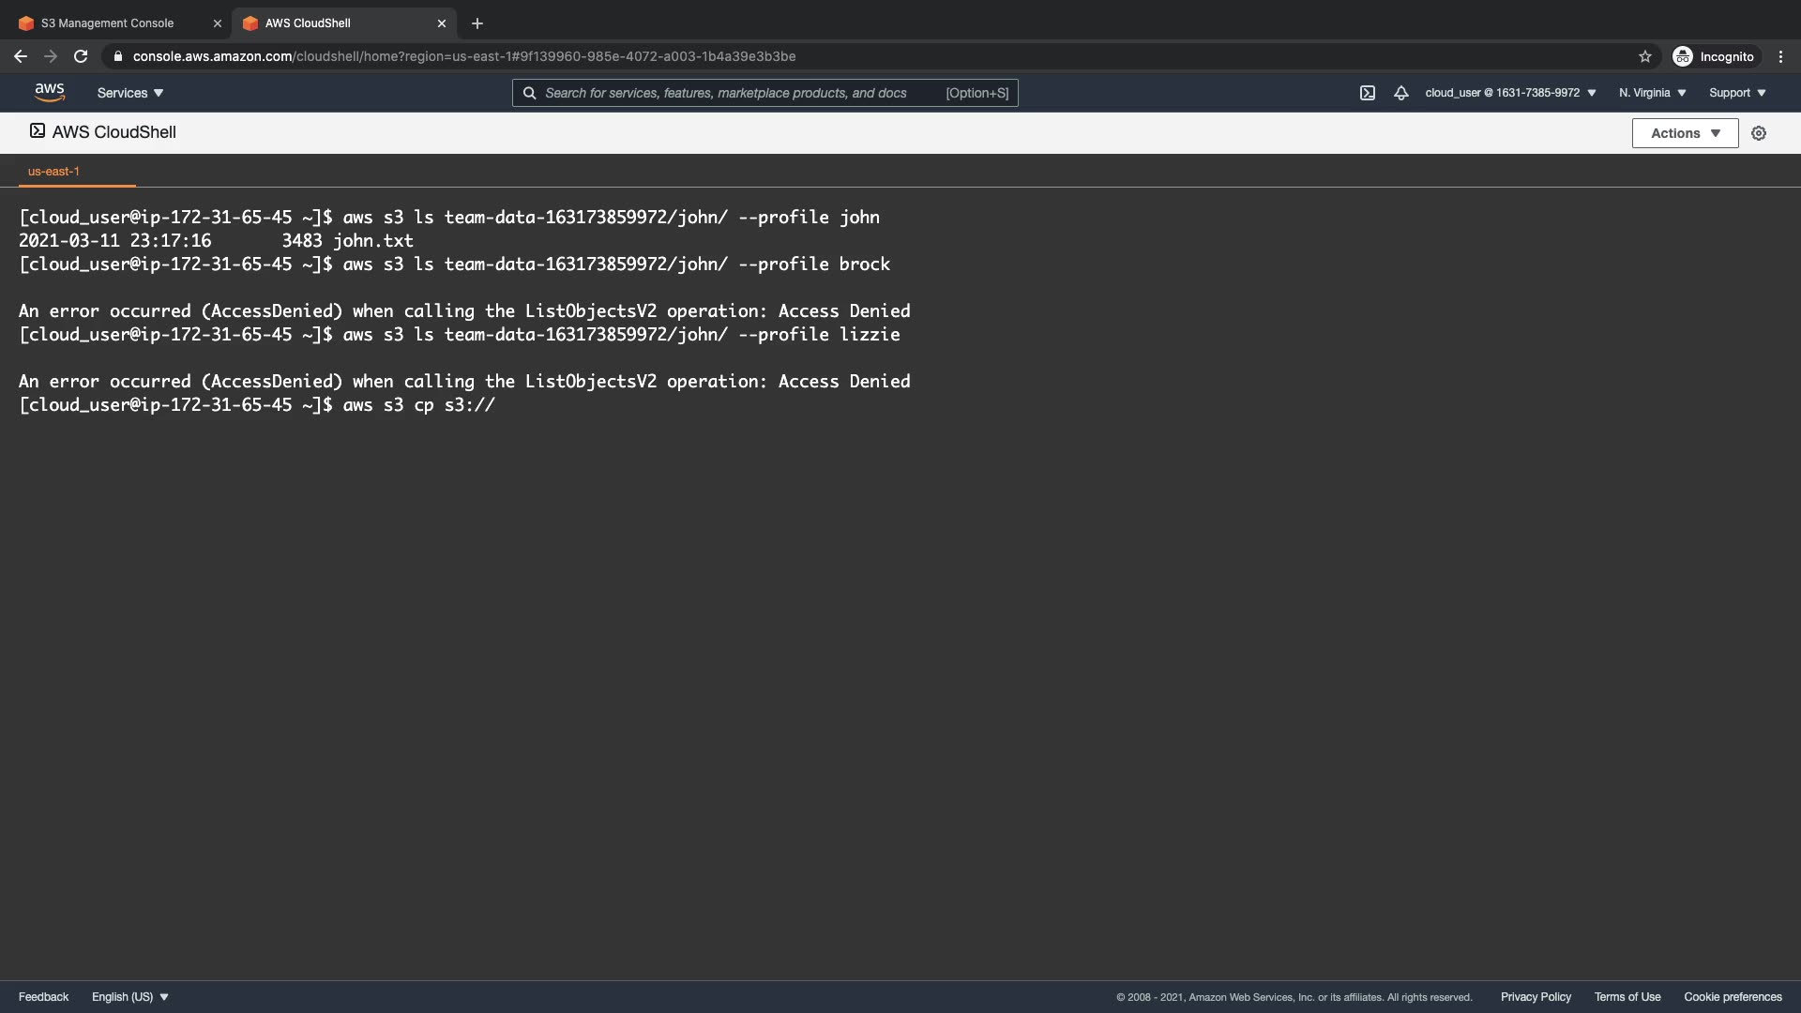Go back with browser arrow
This screenshot has width=1801, height=1013.
coord(21,56)
